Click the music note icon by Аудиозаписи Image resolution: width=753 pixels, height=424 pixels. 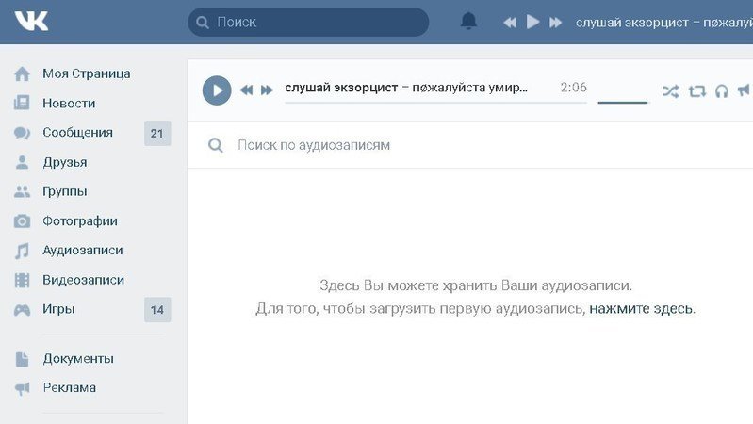point(22,251)
